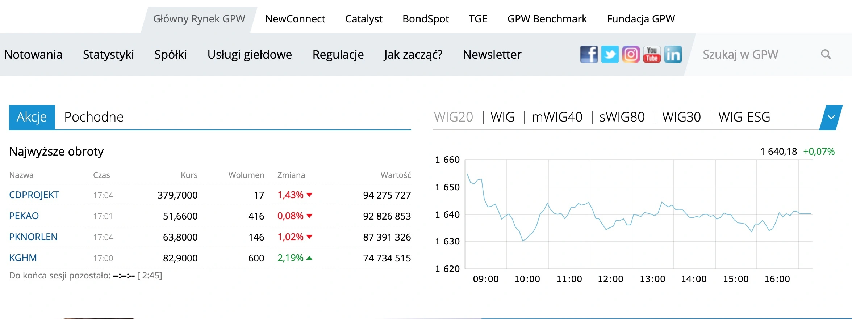852x319 pixels.
Task: Switch to the Pochodne tab
Action: click(x=94, y=117)
